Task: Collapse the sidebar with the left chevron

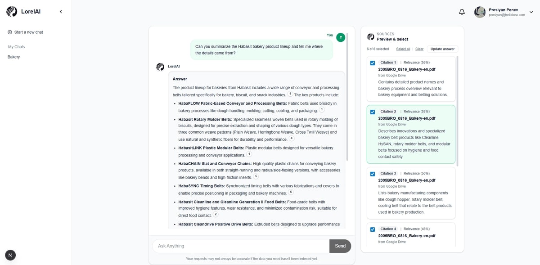Action: coord(61,12)
